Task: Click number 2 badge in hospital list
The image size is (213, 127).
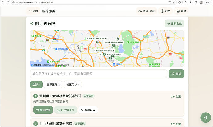Action: click(x=35, y=124)
